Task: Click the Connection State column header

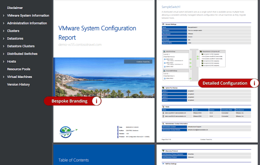Action: [228, 110]
